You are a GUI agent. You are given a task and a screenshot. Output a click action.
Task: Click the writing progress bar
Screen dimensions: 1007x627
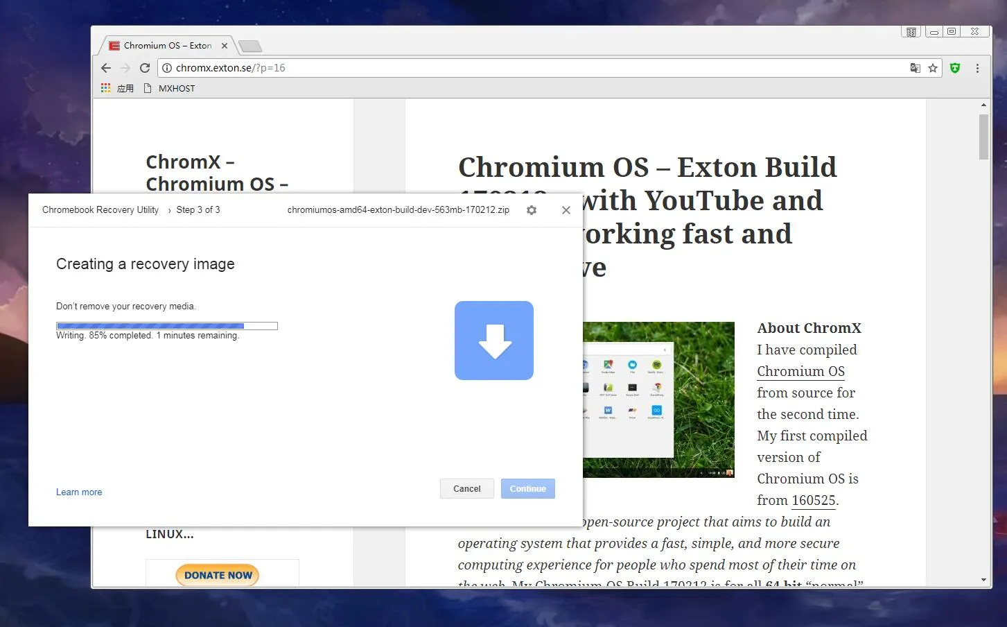click(166, 326)
